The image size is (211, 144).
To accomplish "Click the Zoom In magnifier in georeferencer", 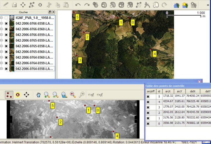I will (47, 95).
